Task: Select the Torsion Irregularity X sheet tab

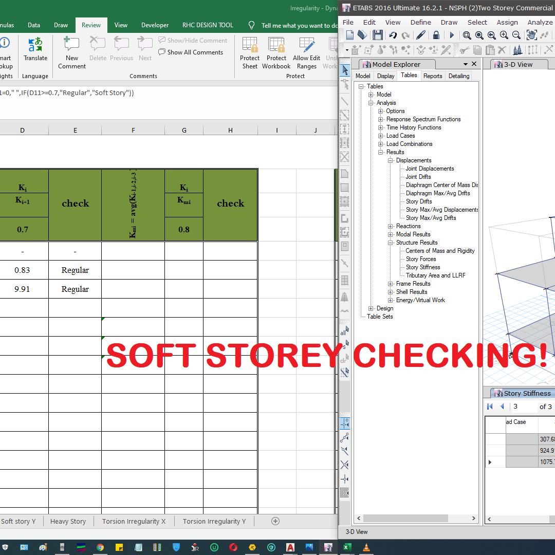Action: [134, 521]
